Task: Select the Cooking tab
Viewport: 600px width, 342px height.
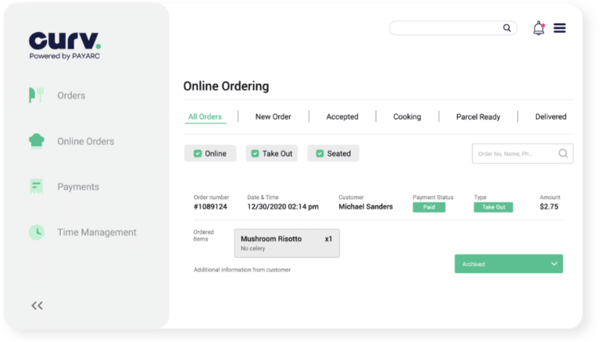Action: tap(406, 117)
